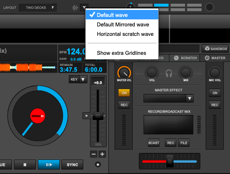
Task: Open the Master Effect dropdown
Action: point(169,98)
